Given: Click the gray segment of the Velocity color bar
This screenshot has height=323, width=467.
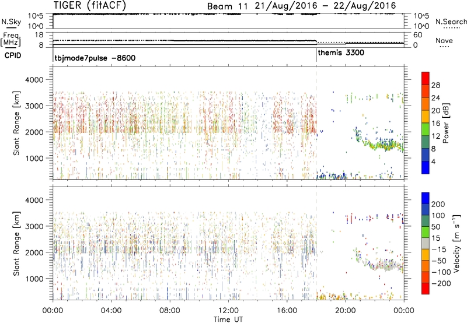Looking at the screenshot, I should (x=426, y=243).
